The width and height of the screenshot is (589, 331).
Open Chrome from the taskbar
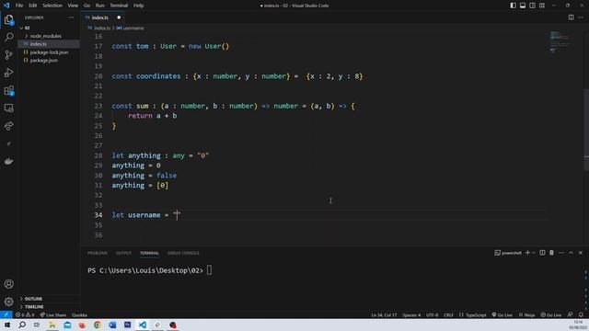(98, 325)
